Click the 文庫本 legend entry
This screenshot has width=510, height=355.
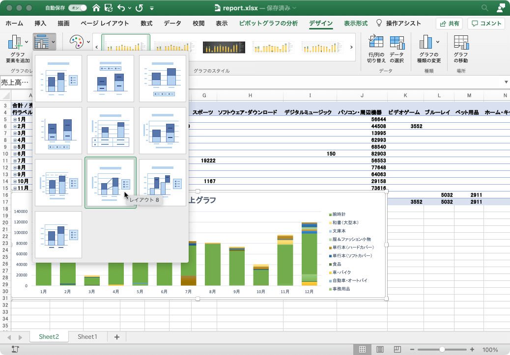click(x=337, y=231)
